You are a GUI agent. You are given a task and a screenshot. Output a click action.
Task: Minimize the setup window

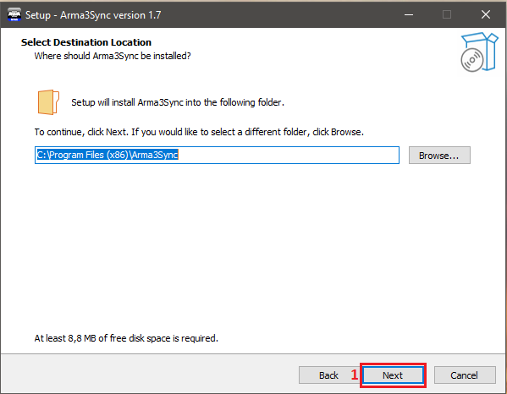tap(409, 14)
